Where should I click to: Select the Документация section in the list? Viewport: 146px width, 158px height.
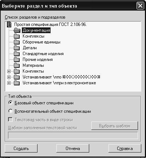36,30
